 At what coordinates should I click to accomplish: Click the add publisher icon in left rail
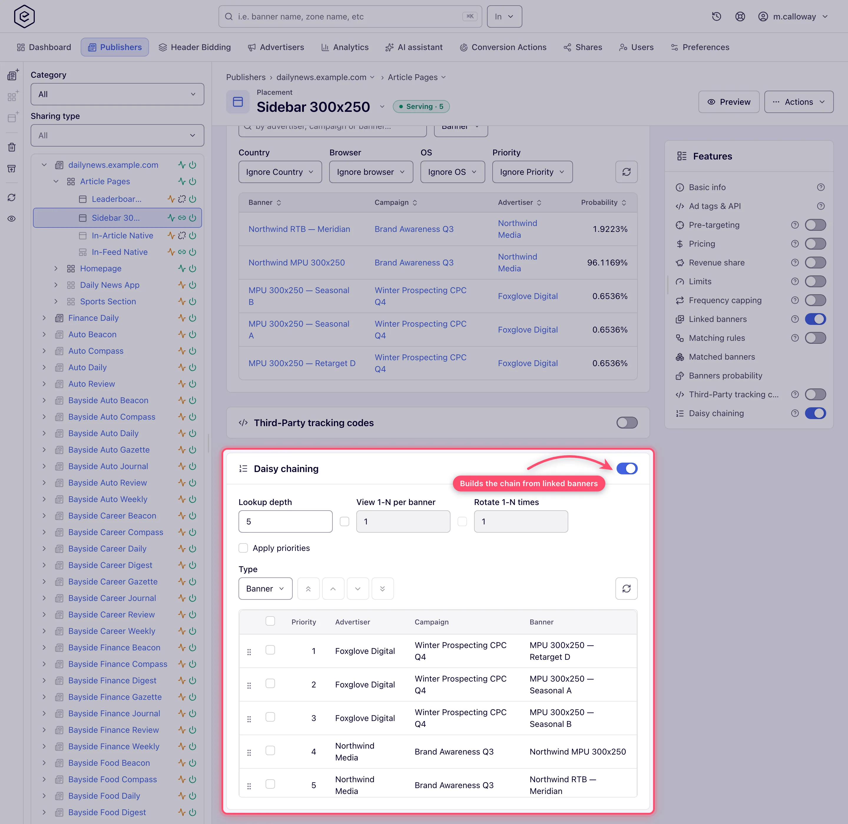coord(13,75)
